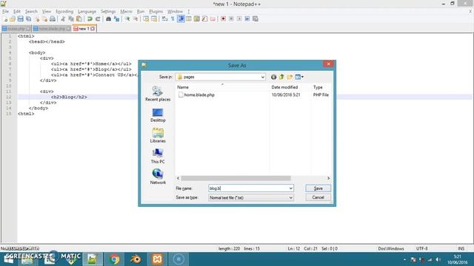This screenshot has height=266, width=474.
Task: Click the Zoom Out toolbar icon
Action: (x=136, y=19)
